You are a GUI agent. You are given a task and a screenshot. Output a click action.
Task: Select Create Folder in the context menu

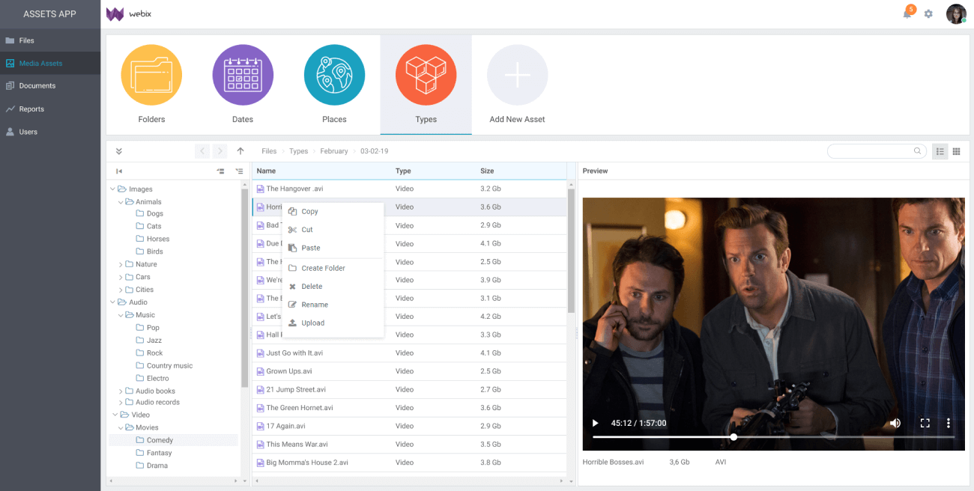click(333, 268)
